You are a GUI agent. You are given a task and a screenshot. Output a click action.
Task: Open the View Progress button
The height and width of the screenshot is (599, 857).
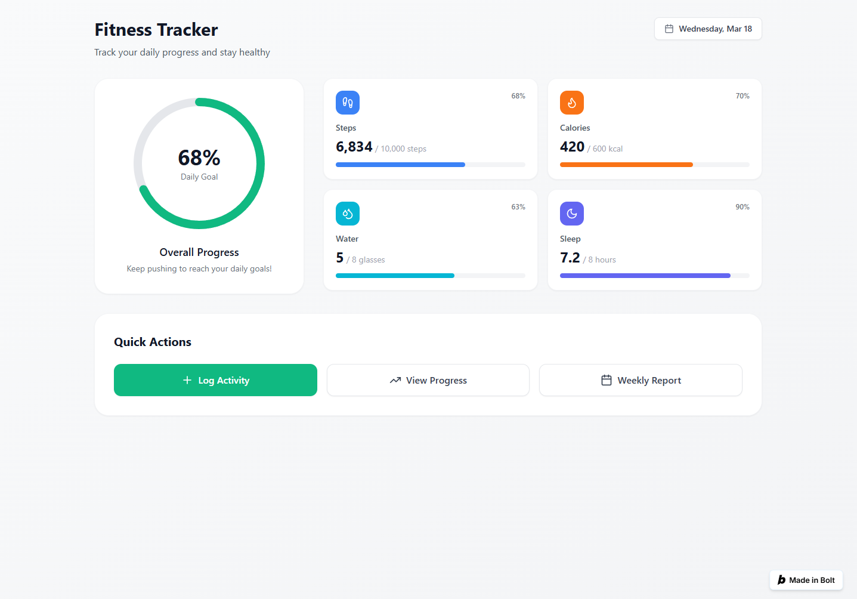tap(428, 380)
